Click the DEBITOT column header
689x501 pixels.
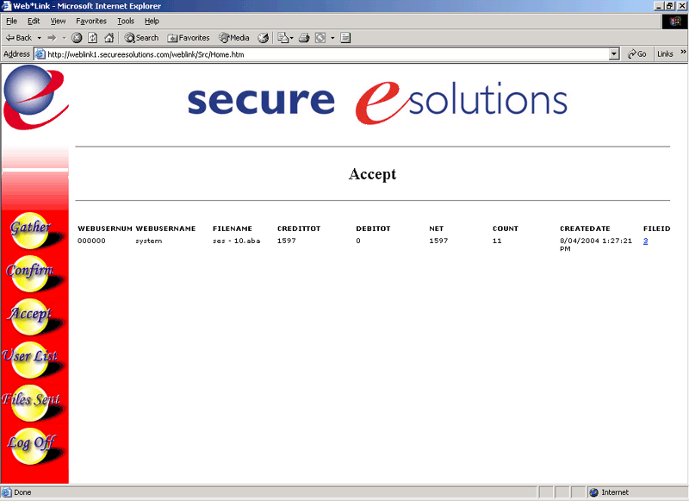coord(373,229)
